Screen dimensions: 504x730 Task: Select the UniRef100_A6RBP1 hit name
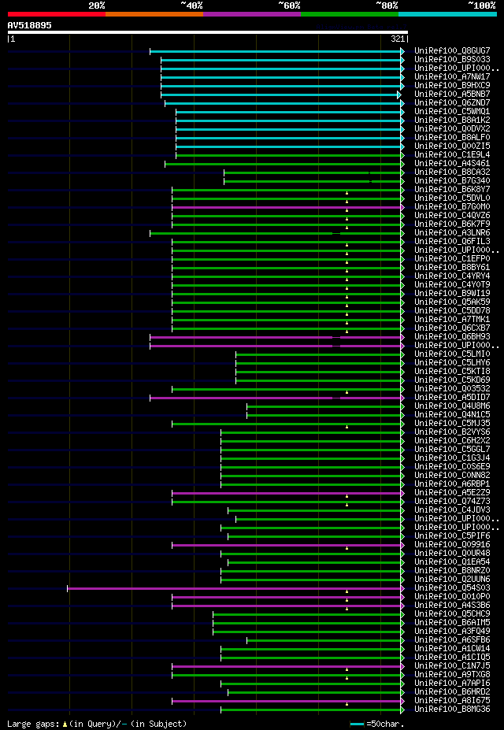[452, 484]
